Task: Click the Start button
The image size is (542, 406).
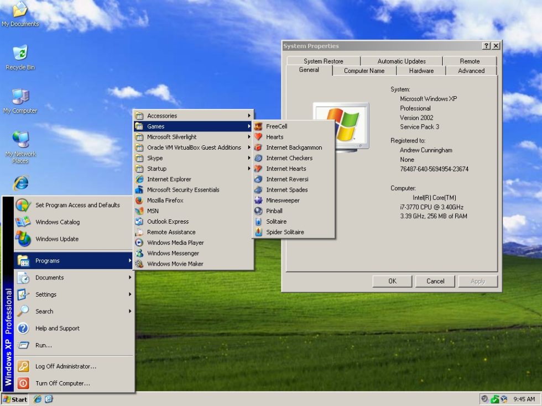Action: (15, 399)
